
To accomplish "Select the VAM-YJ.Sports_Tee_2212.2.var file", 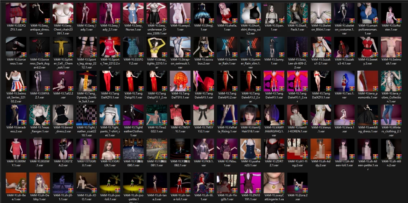I will tap(110, 47).
